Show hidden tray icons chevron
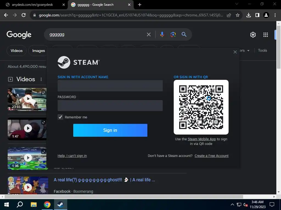281x210 pixels. (x=232, y=205)
